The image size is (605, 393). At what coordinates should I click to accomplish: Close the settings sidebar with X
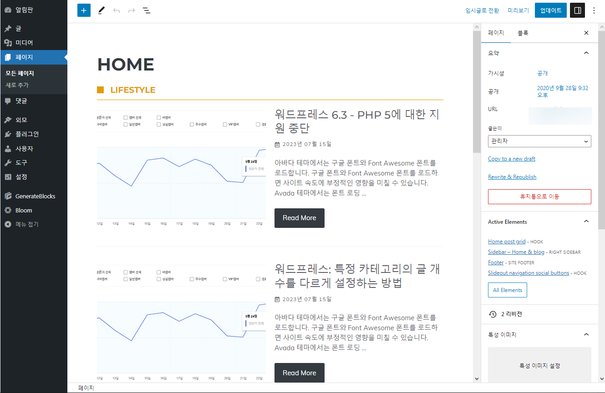[586, 33]
